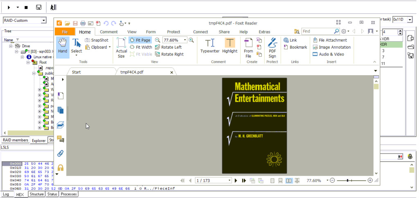Image resolution: width=419 pixels, height=198 pixels.
Task: Enable single page layout in status bar
Action: point(272,181)
